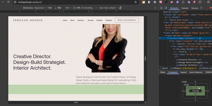Toggle the device toolbar icon
The image size is (212, 106).
[x=166, y=8]
